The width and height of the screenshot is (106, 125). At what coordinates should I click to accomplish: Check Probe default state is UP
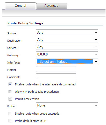(x=10, y=121)
